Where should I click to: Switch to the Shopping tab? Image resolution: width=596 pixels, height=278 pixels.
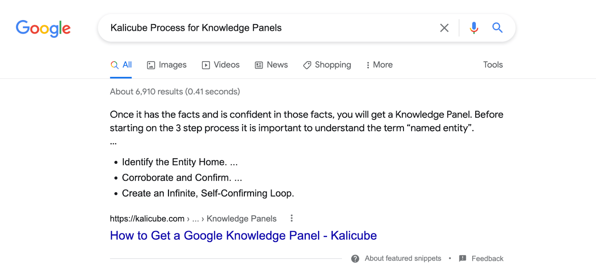(x=327, y=65)
